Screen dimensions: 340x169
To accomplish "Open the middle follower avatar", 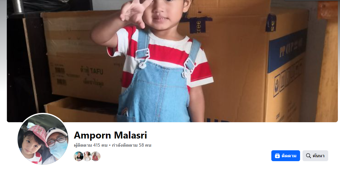I will 87,156.
